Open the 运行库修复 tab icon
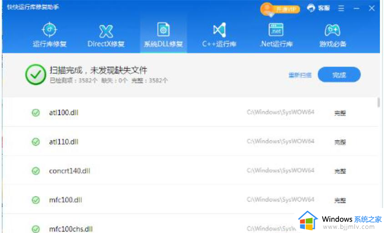 pyautogui.click(x=50, y=30)
